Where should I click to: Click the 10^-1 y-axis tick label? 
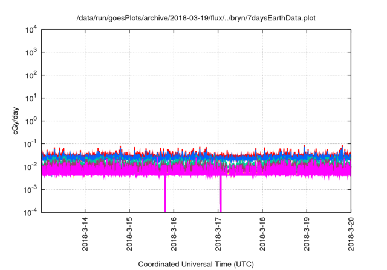(x=31, y=144)
